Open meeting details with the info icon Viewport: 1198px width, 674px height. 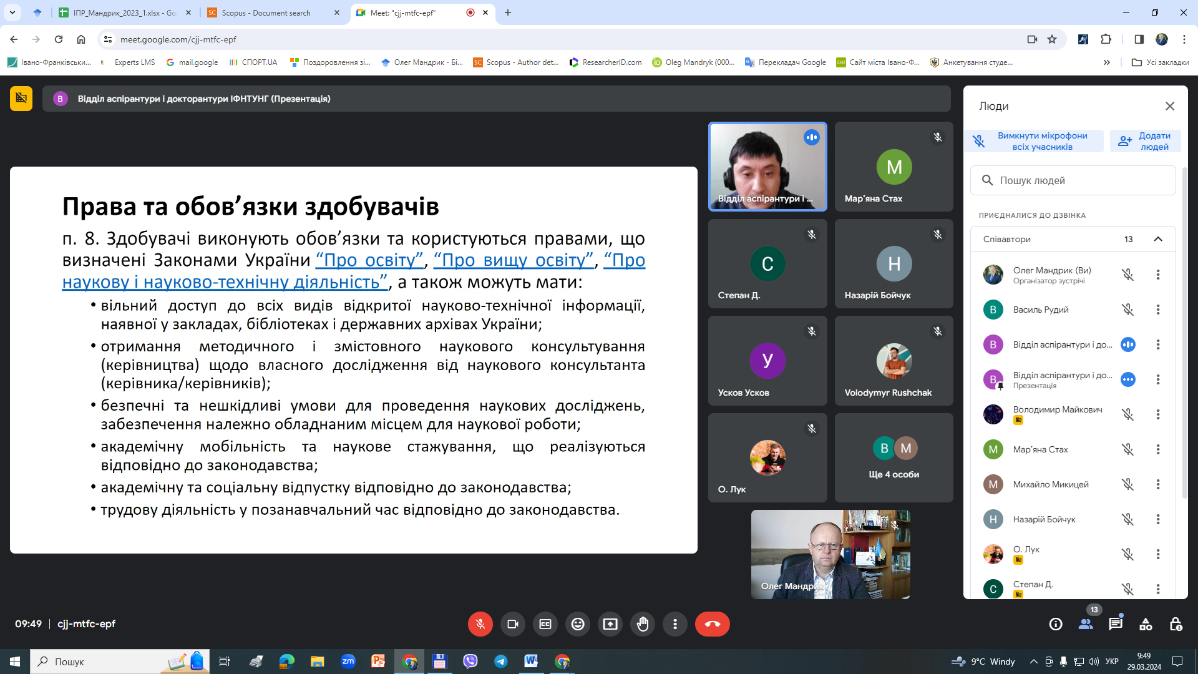tap(1055, 623)
